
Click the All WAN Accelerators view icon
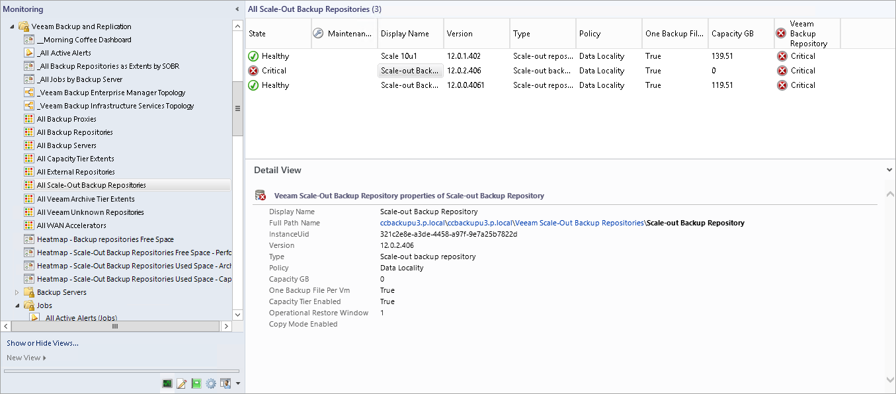click(x=29, y=225)
